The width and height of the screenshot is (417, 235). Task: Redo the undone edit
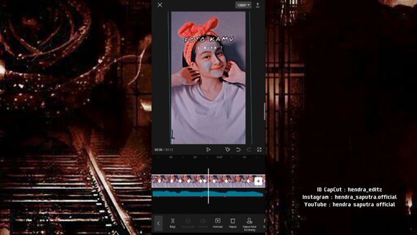pos(249,149)
